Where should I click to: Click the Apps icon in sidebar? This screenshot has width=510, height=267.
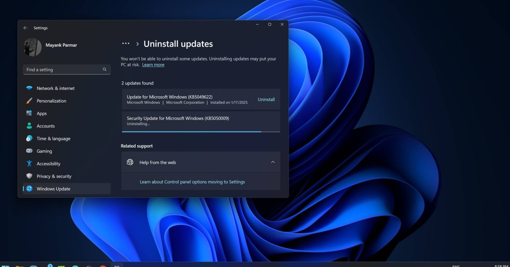[x=29, y=113]
